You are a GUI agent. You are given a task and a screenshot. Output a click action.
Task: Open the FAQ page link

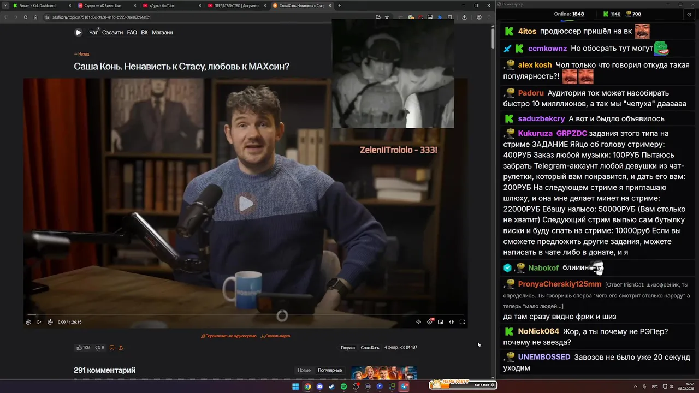point(132,32)
